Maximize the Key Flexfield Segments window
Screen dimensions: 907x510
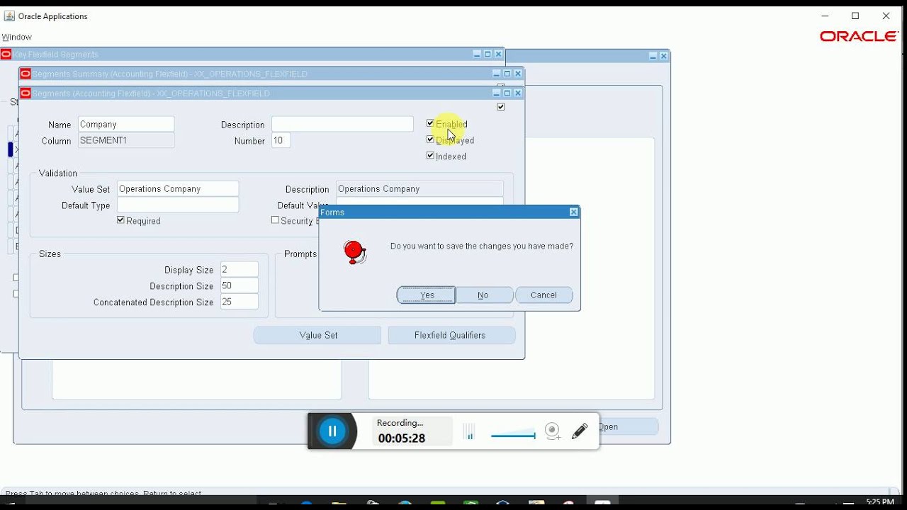488,55
